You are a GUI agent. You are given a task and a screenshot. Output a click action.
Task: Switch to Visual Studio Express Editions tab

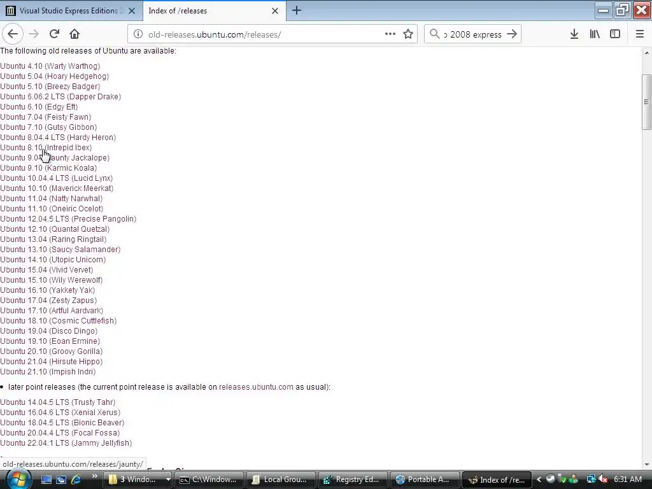[71, 11]
